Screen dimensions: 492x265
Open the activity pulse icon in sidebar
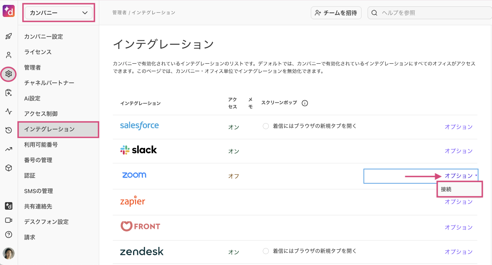click(x=9, y=111)
